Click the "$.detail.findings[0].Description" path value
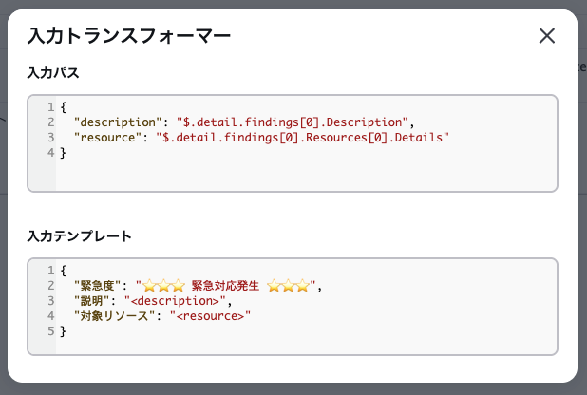 pyautogui.click(x=288, y=122)
